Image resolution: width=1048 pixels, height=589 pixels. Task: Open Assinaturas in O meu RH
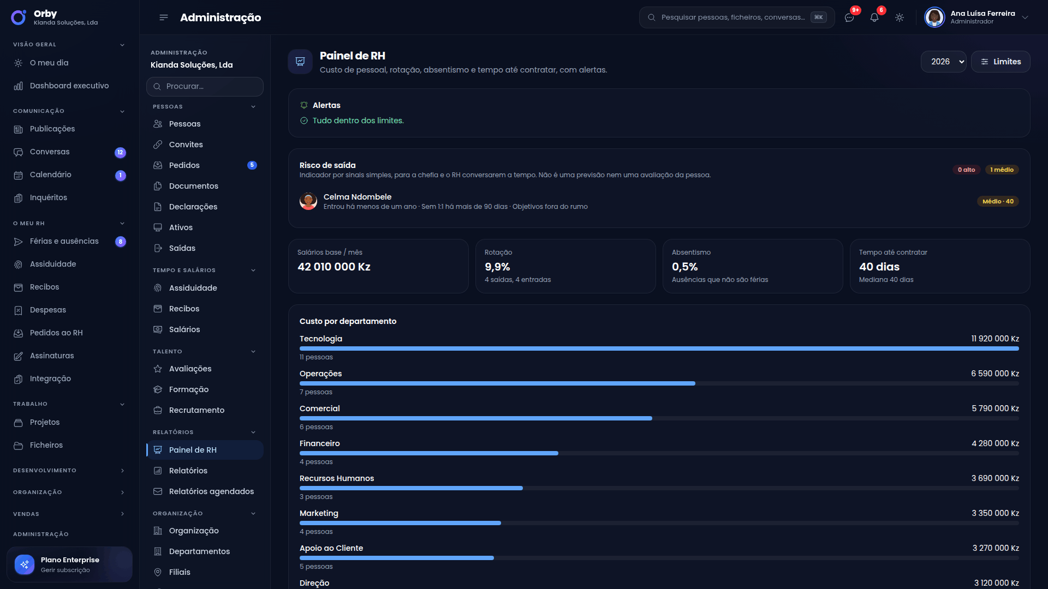pos(69,356)
